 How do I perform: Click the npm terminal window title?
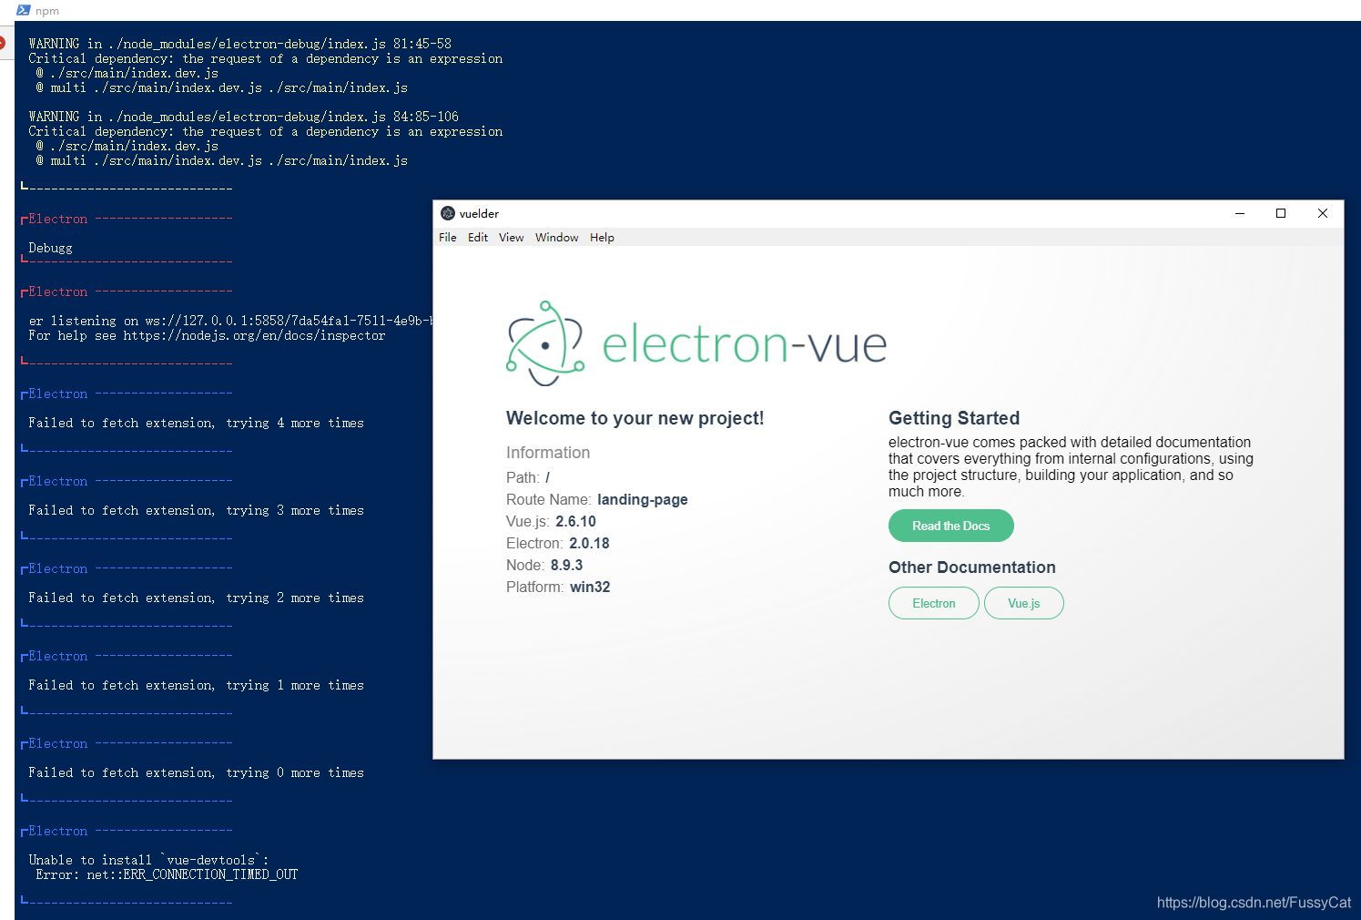click(x=47, y=11)
